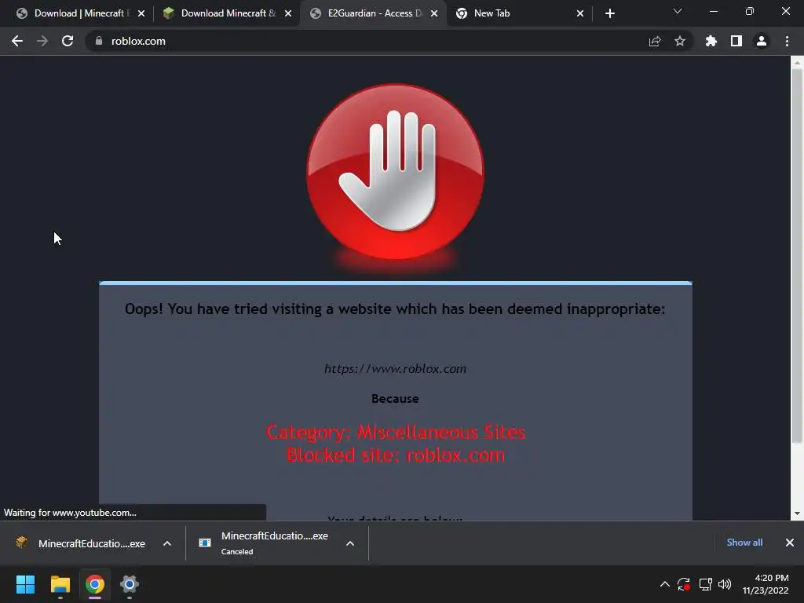Share this page using the share icon

point(655,41)
